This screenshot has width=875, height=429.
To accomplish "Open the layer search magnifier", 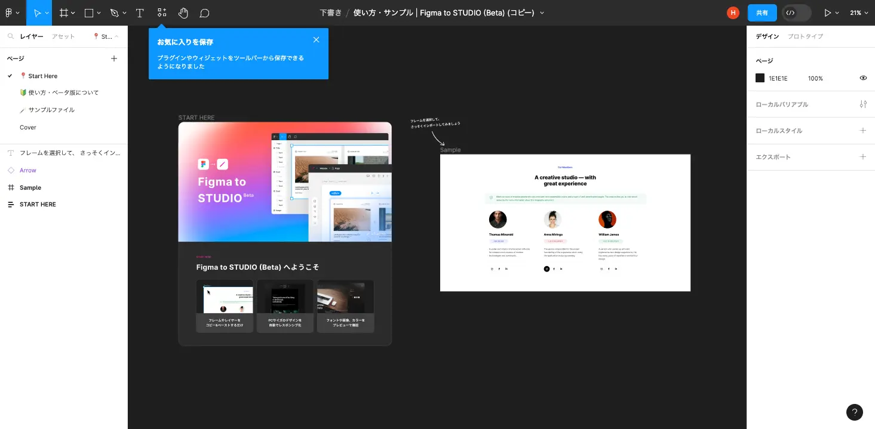I will click(11, 36).
